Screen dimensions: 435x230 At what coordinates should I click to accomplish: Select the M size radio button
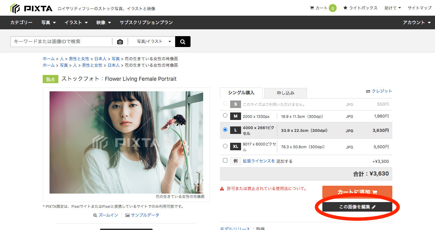[x=225, y=116]
